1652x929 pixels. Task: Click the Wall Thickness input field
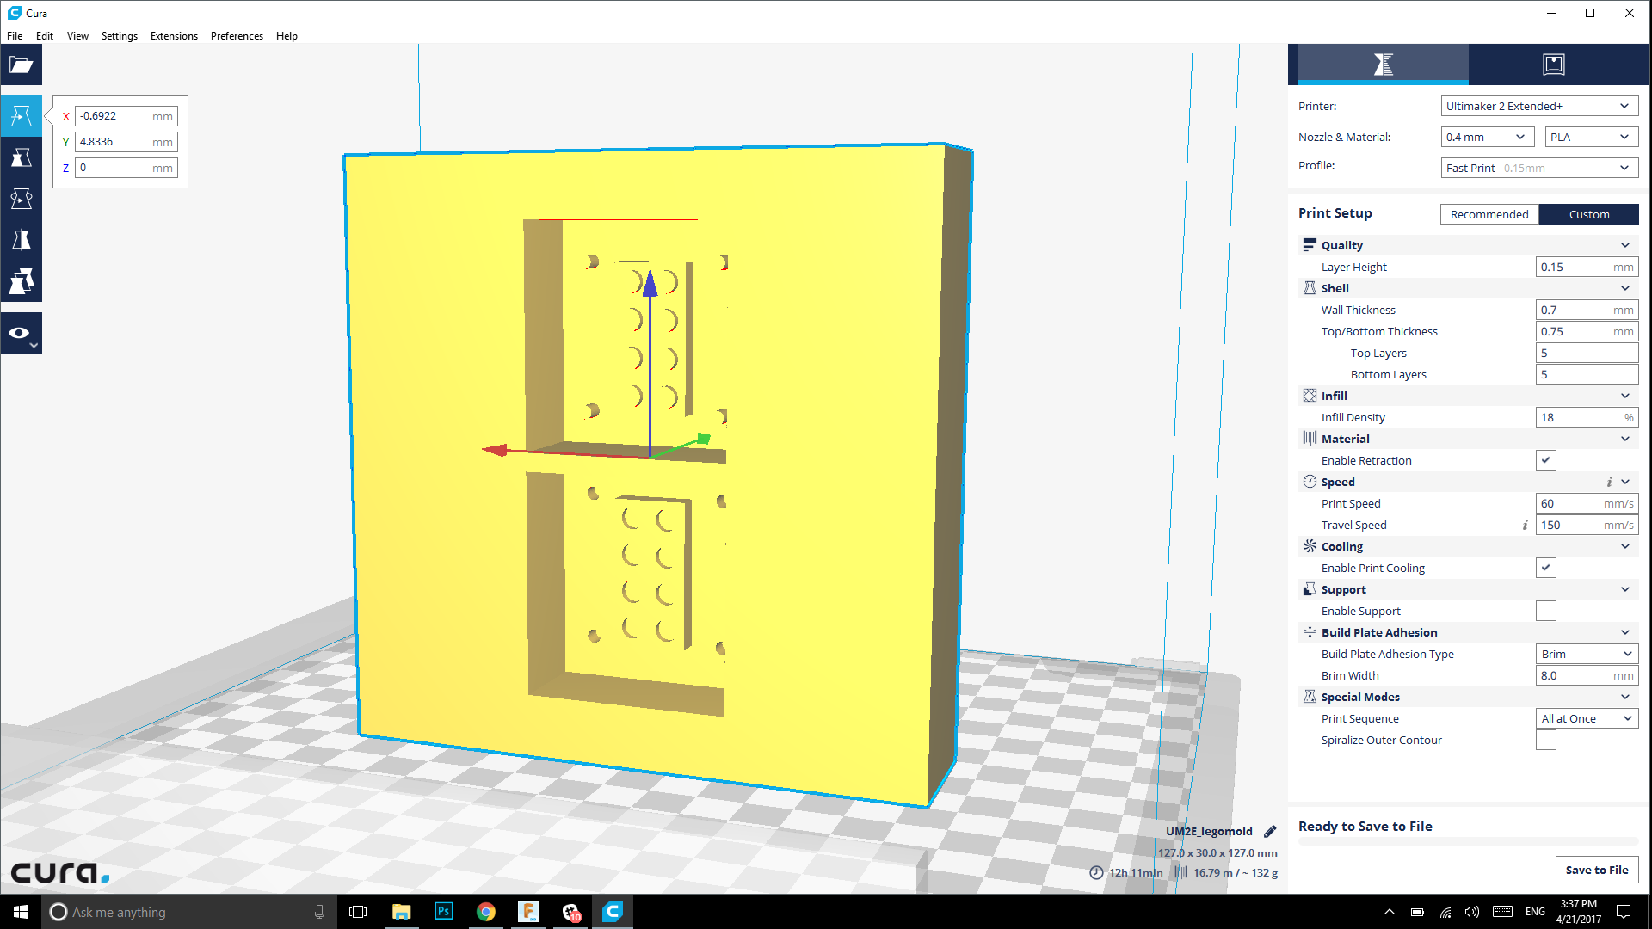pos(1587,310)
